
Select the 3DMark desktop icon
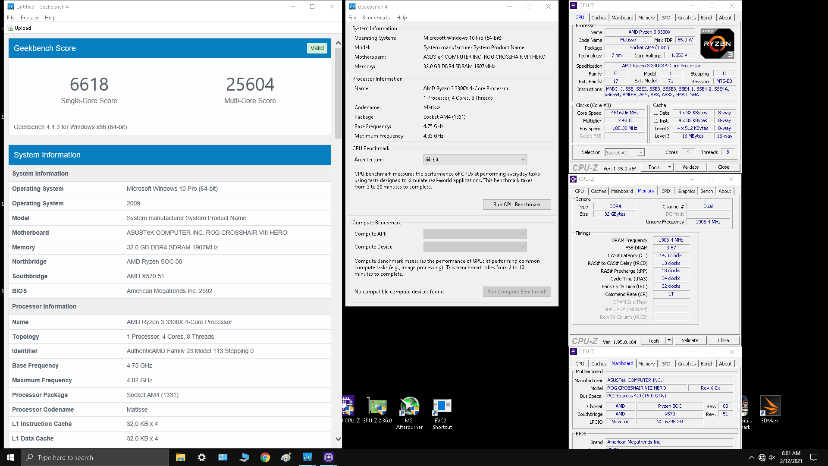pyautogui.click(x=770, y=409)
